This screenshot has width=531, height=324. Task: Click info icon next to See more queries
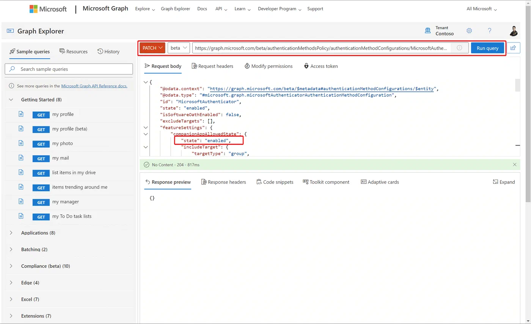11,86
